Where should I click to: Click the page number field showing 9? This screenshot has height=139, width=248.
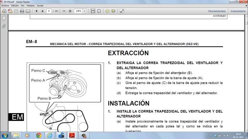49,11
